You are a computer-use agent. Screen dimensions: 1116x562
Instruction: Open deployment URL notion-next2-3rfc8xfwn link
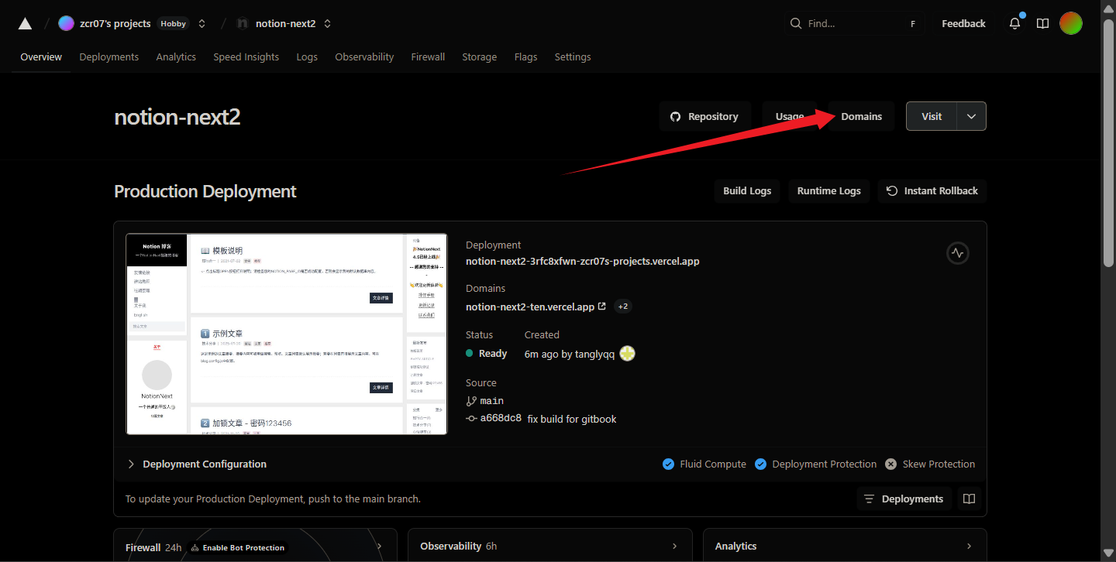(583, 261)
